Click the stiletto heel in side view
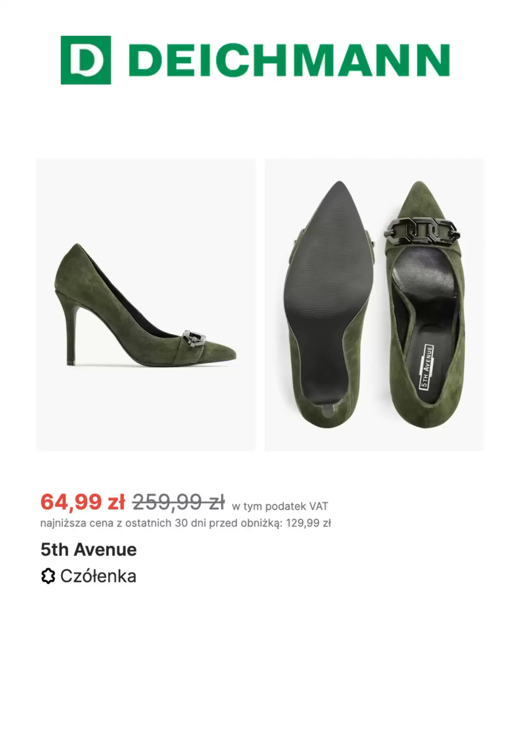The width and height of the screenshot is (520, 747). (x=72, y=331)
